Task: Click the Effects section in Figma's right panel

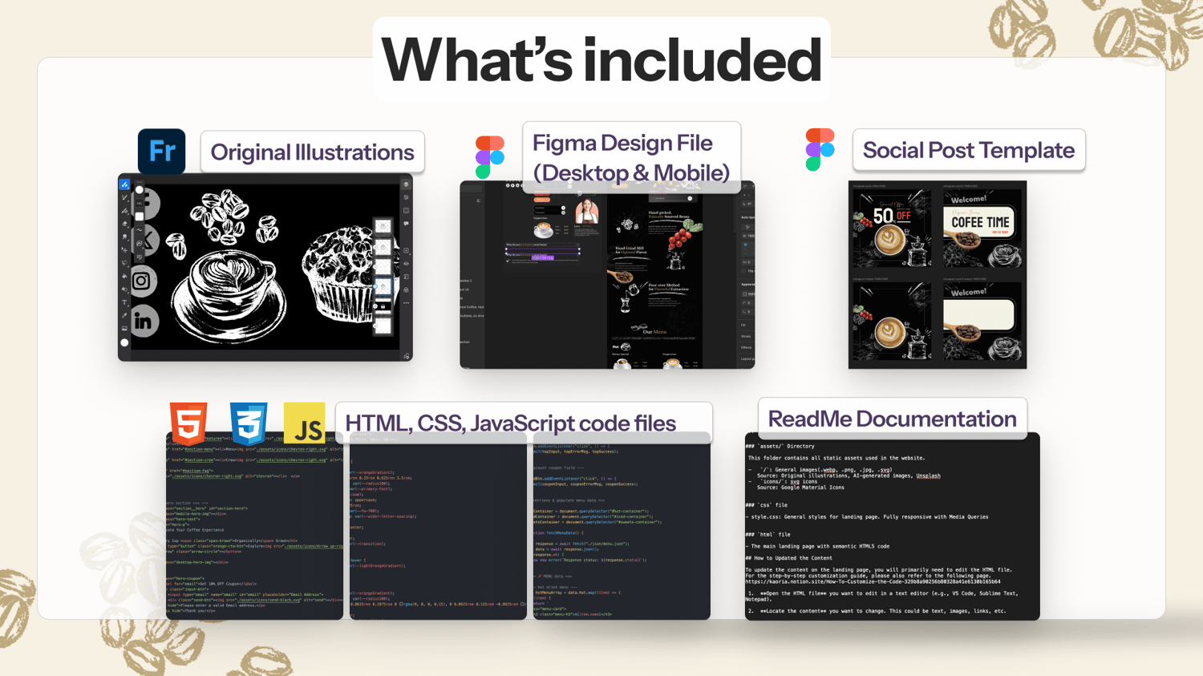Action: point(747,347)
